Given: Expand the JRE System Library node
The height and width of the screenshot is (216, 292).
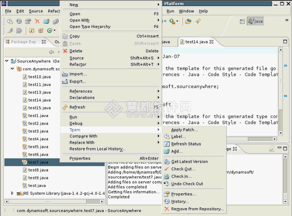Looking at the screenshot, I should click(x=12, y=193).
